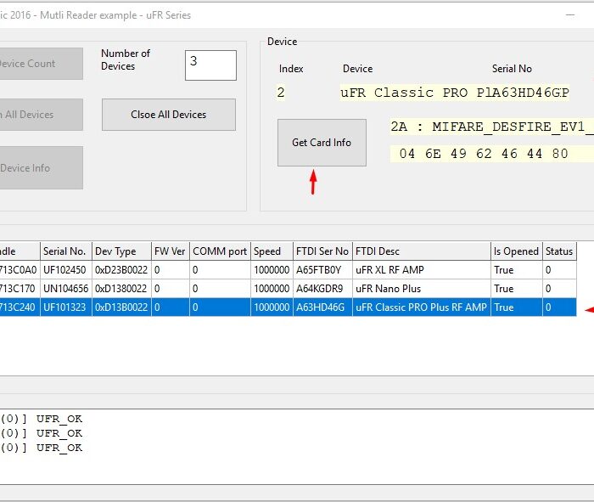
Task: Click the FTDI Ser No column header
Action: click(x=322, y=251)
